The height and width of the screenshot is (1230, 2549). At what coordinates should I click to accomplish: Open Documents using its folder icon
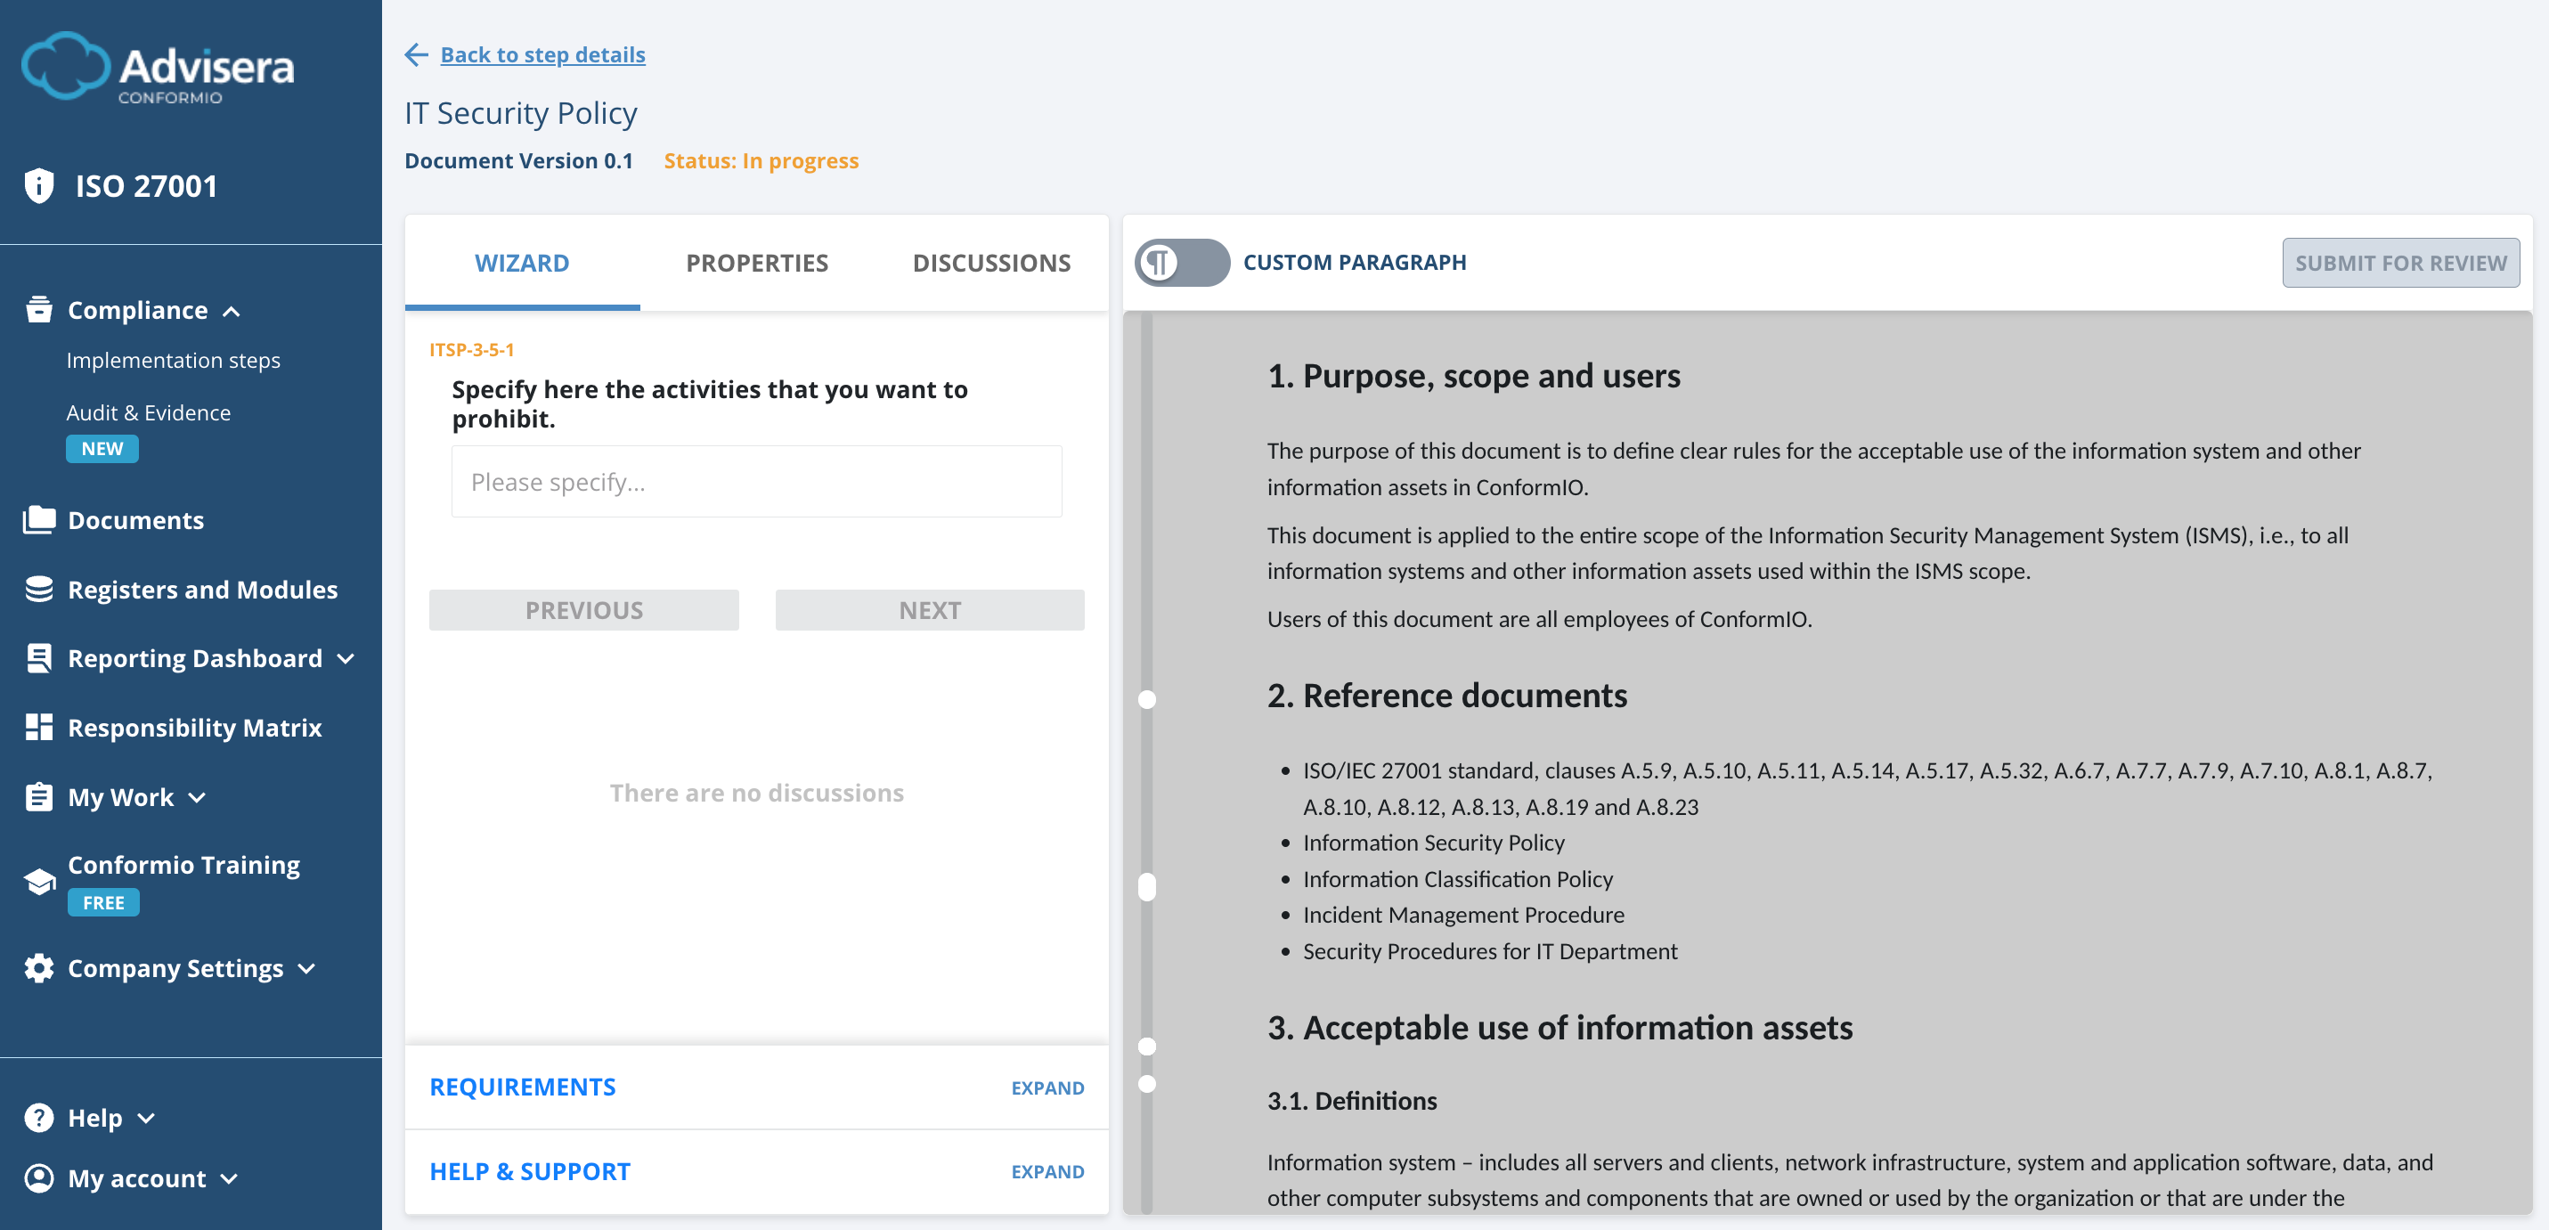click(37, 519)
